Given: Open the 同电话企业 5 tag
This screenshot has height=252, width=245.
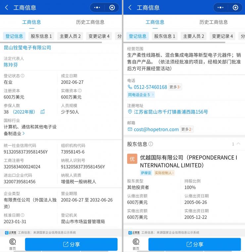Looking at the screenshot, I should [140, 95].
